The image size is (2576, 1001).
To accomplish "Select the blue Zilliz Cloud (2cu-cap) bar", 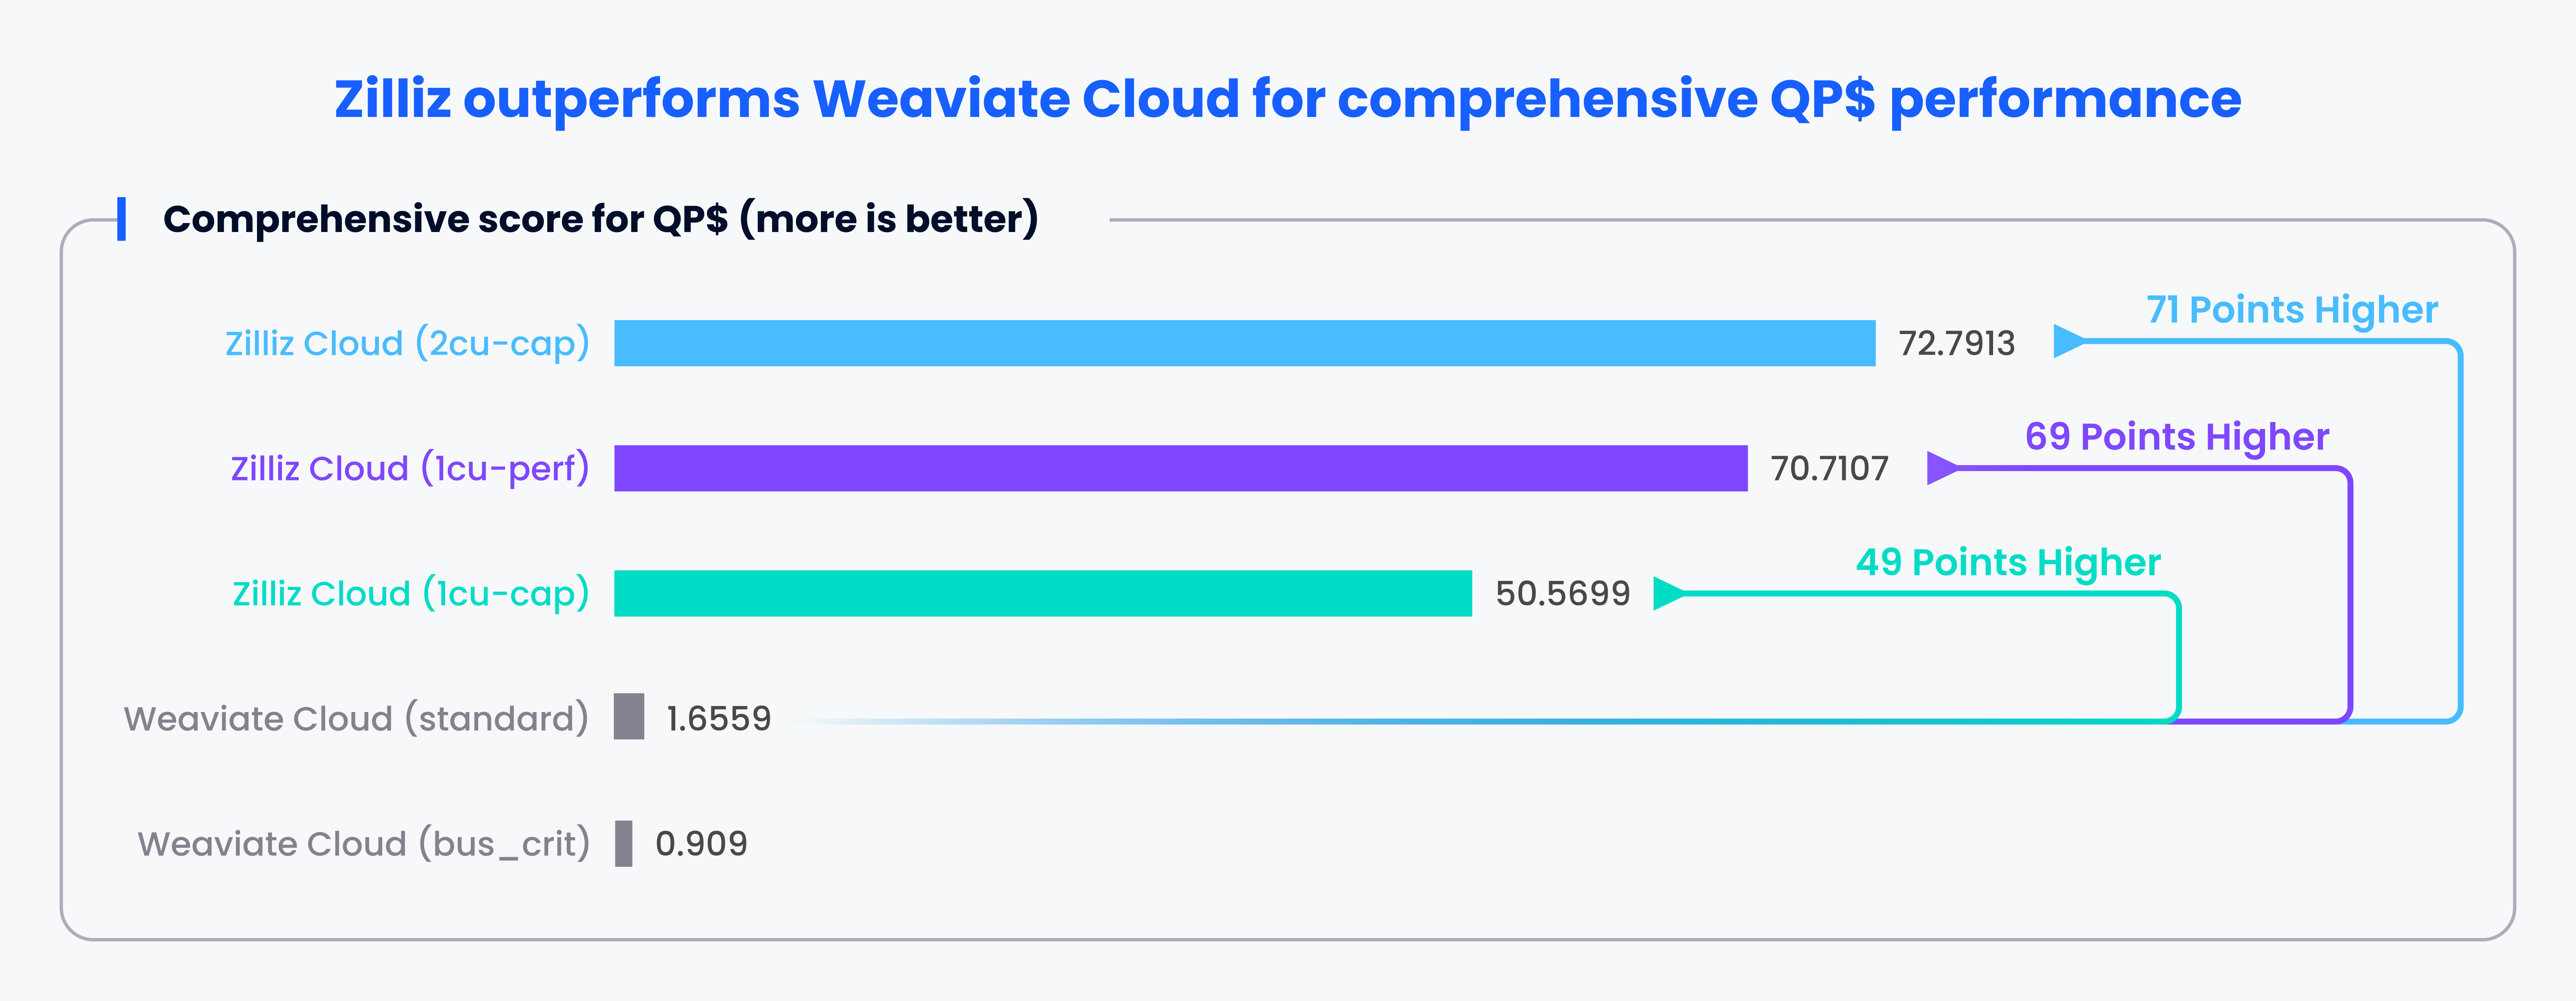I will (1244, 343).
